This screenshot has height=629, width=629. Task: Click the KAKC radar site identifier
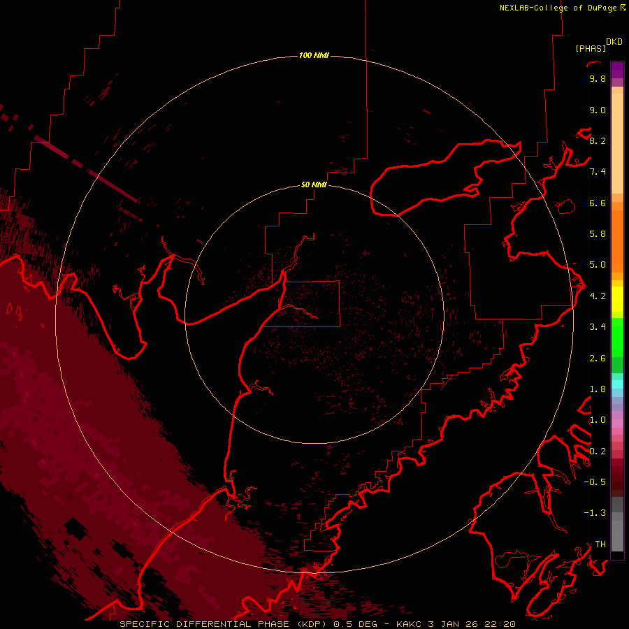pos(409,624)
